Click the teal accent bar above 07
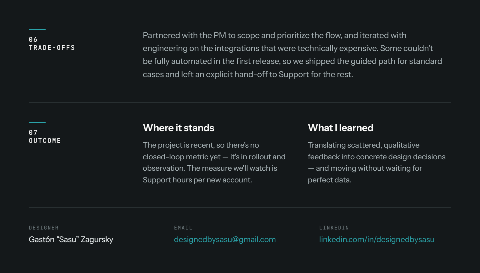 (x=37, y=122)
